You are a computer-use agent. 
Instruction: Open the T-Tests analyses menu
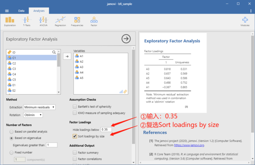pos(26,21)
